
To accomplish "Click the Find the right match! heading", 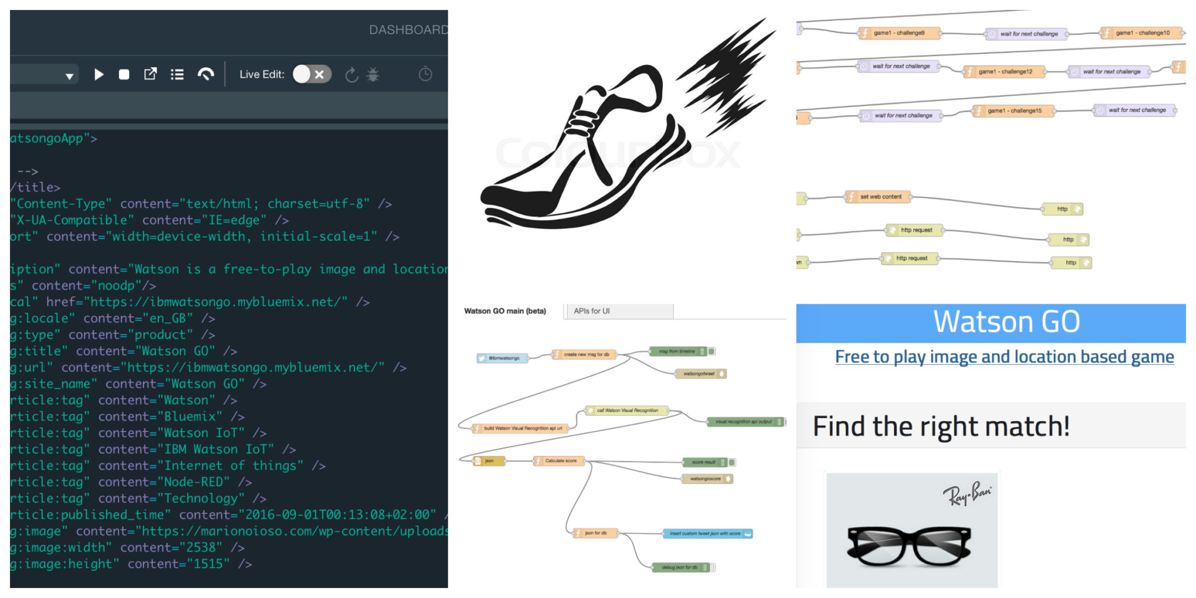I will [941, 426].
